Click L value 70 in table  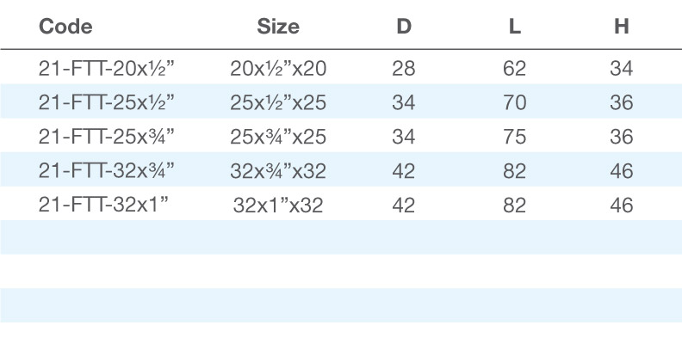click(x=515, y=102)
